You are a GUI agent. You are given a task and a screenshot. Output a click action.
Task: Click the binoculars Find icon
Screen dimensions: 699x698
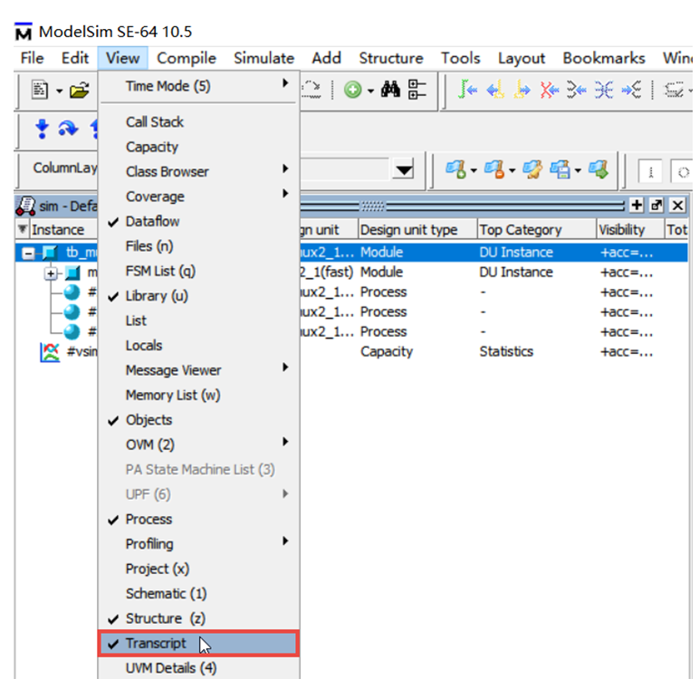point(390,90)
